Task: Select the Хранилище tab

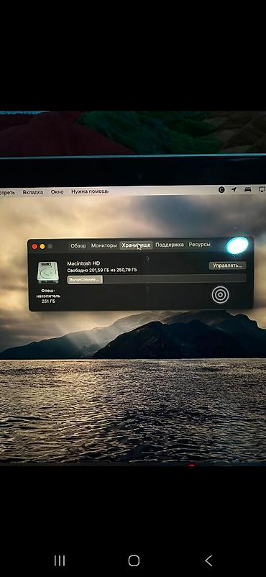Action: tap(136, 245)
